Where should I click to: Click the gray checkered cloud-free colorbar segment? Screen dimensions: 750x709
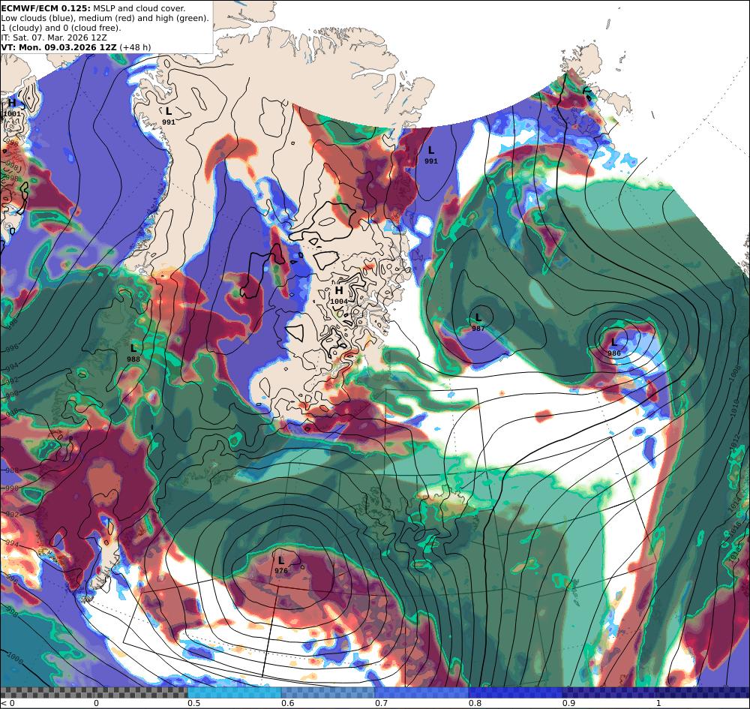[x=94, y=692]
